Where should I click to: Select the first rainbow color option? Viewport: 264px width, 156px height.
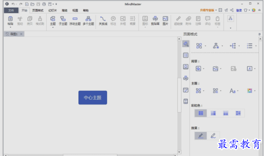pyautogui.click(x=201, y=113)
